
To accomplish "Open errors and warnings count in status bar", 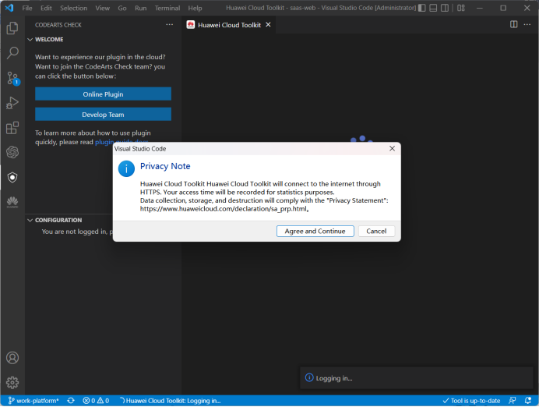I will click(x=96, y=401).
